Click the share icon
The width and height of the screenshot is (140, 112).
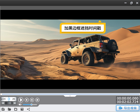coord(29,109)
